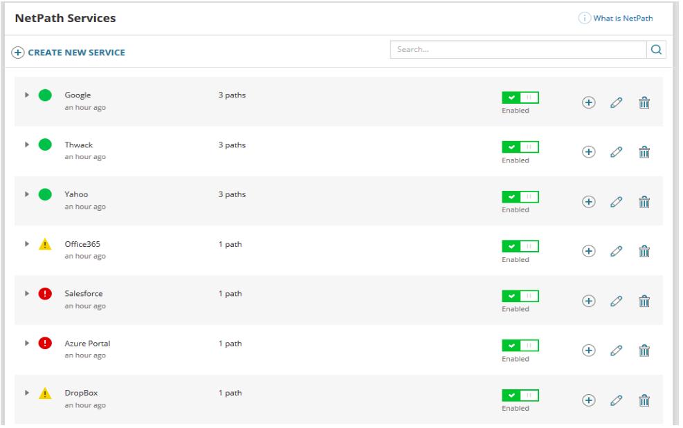Delete the Google service via trash icon
Screen dimensions: 683x428
click(x=644, y=102)
